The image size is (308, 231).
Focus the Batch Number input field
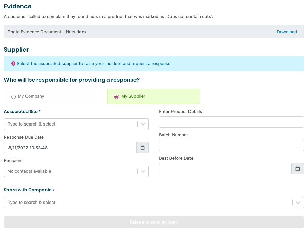click(231, 146)
